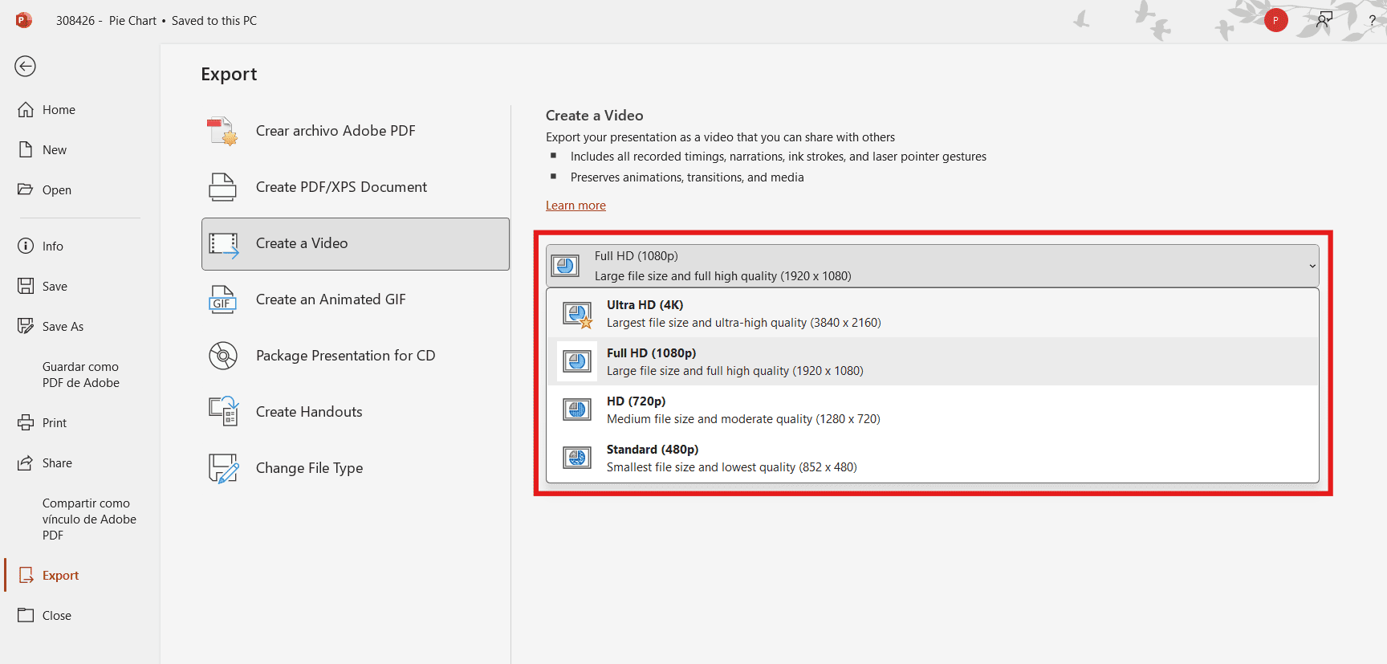Select the Create a Video export option
This screenshot has height=664, width=1387.
pyautogui.click(x=355, y=243)
